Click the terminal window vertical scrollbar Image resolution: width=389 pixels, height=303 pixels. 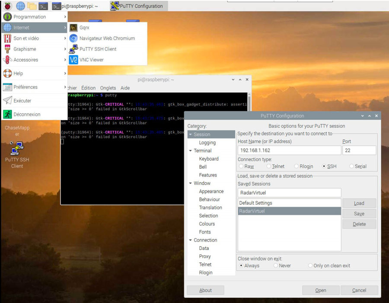click(249, 102)
